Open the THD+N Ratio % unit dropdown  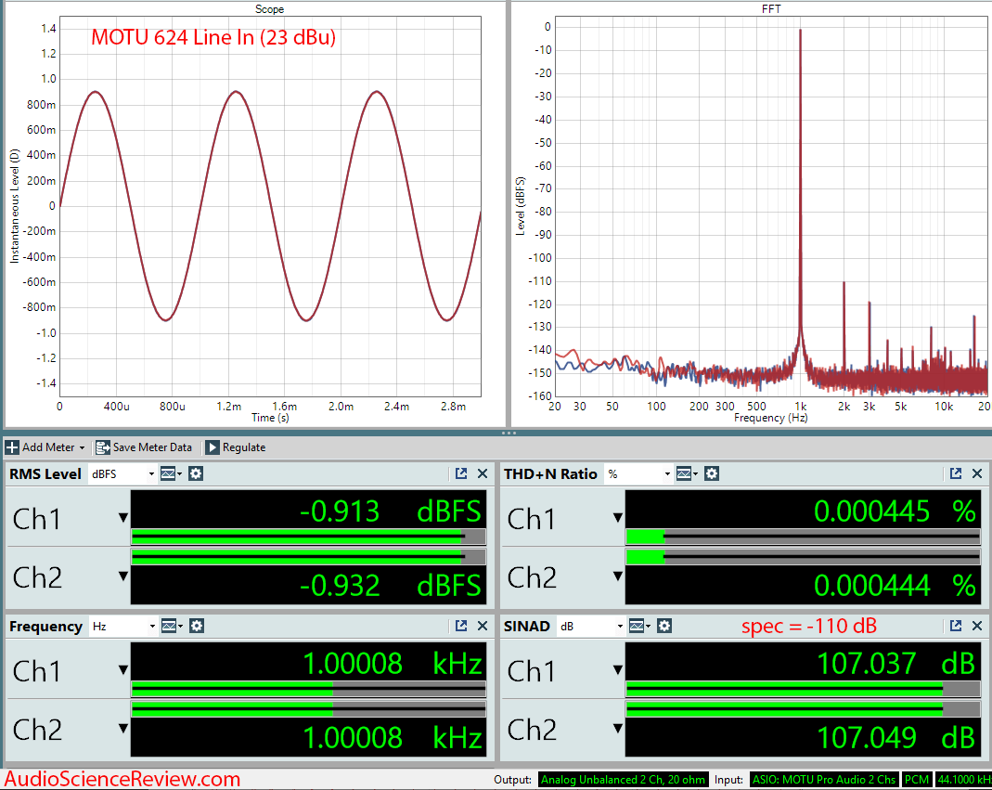(x=638, y=474)
